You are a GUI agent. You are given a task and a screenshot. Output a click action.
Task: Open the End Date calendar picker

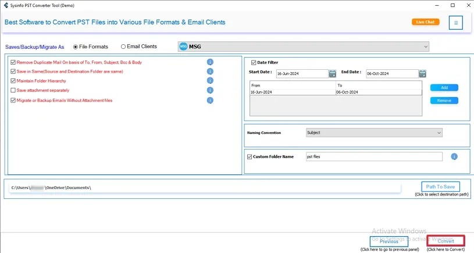422,74
